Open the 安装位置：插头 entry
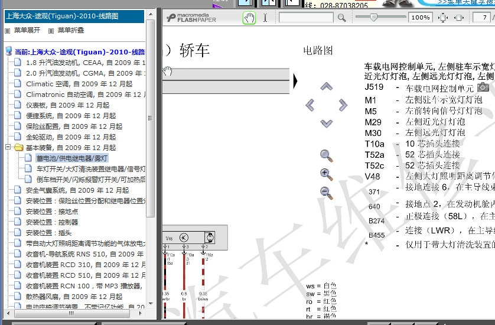The image size is (495, 325). click(49, 233)
